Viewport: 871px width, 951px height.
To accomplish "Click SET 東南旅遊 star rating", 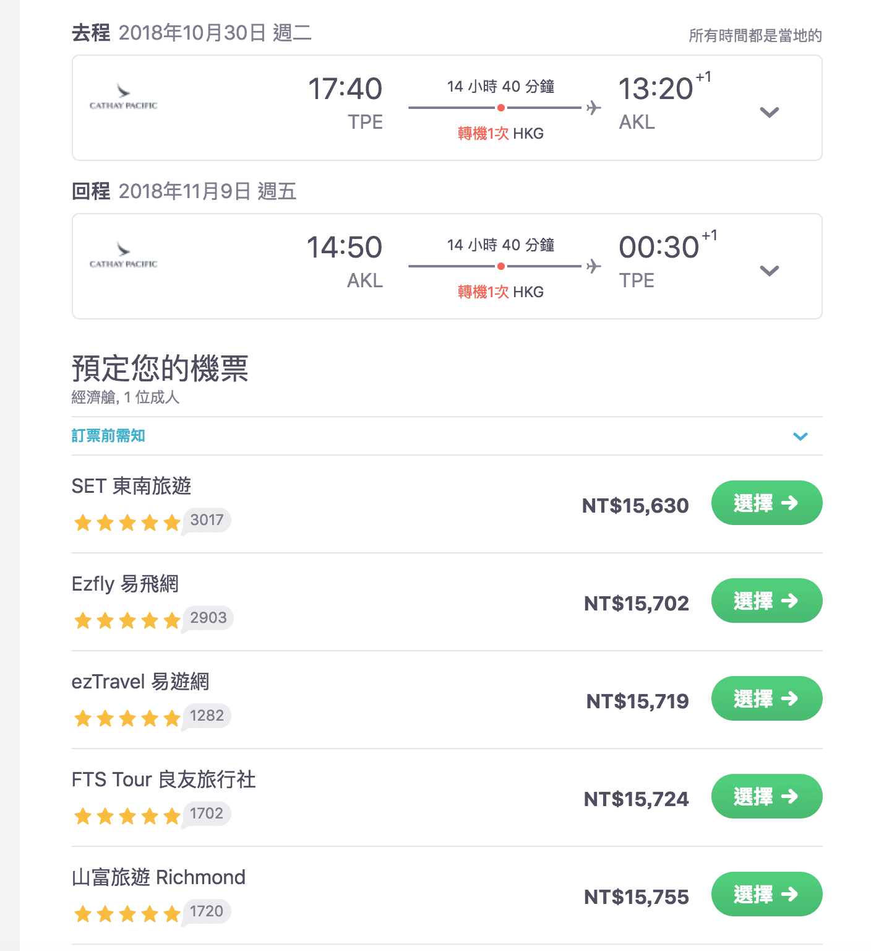I will 127,523.
